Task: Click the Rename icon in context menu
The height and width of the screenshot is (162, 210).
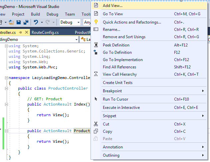Action: tap(96, 29)
